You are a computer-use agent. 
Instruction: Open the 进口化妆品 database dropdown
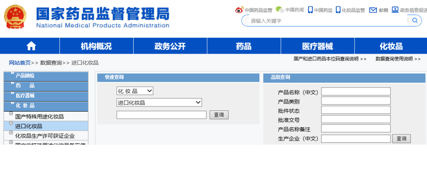coord(159,102)
